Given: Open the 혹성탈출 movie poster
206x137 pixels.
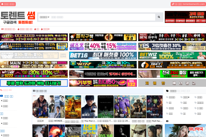Looking at the screenshot, I should click(138, 107).
